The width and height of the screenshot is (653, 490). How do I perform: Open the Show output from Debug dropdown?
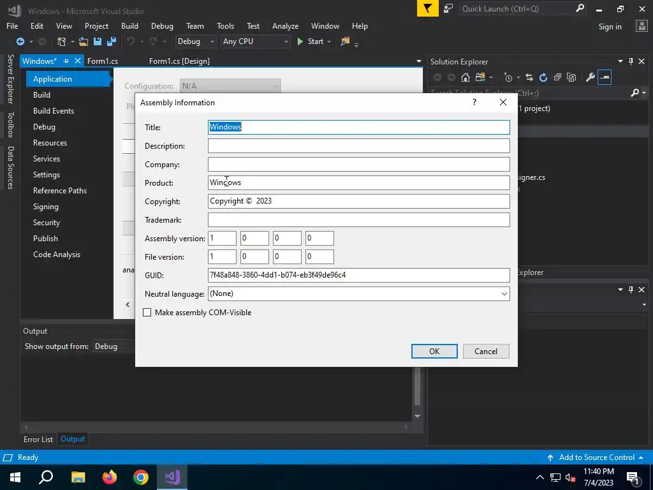112,346
